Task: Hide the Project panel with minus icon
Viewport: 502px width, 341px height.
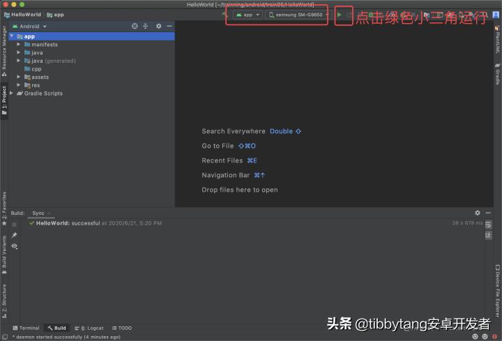Action: (169, 26)
